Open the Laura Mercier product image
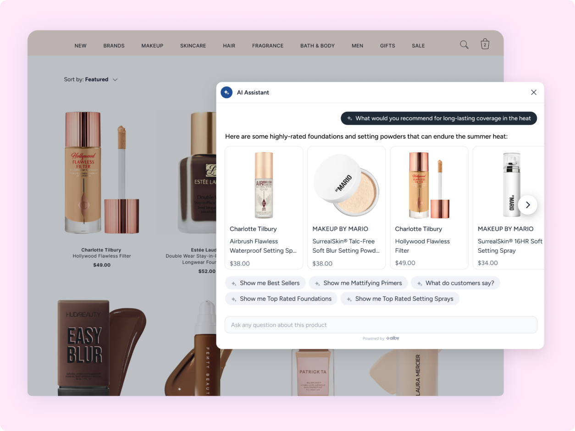575x431 pixels. tap(406, 372)
